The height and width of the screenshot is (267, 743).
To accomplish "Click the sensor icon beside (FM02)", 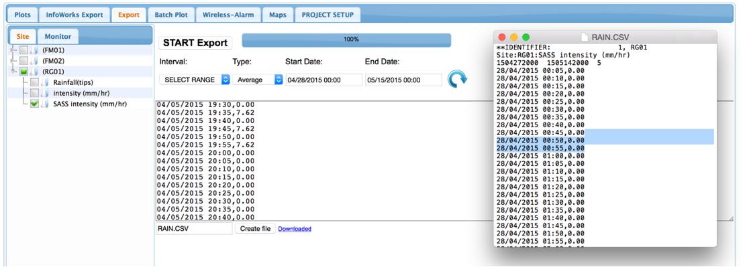I will (x=34, y=61).
